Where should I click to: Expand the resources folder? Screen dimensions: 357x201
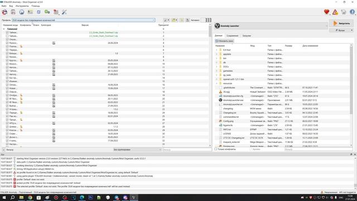point(216,83)
